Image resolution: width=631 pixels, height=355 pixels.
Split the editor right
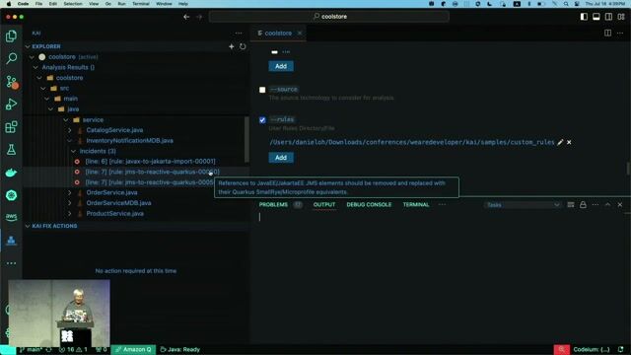(607, 33)
